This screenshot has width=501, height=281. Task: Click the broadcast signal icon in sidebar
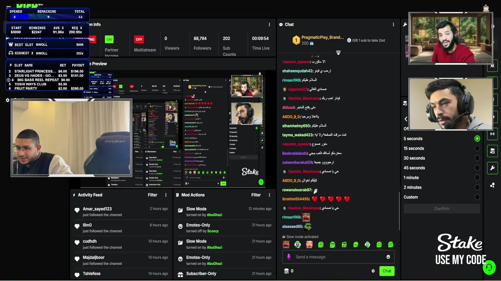[492, 134]
